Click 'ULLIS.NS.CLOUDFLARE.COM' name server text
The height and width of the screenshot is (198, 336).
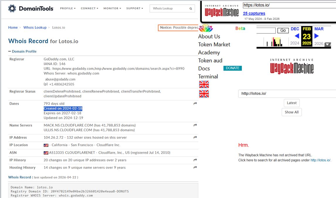coord(68,130)
